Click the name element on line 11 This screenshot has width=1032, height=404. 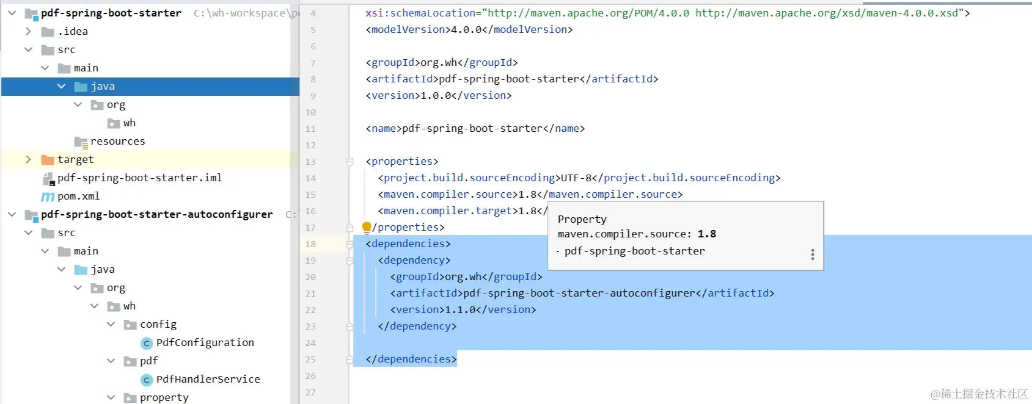475,128
